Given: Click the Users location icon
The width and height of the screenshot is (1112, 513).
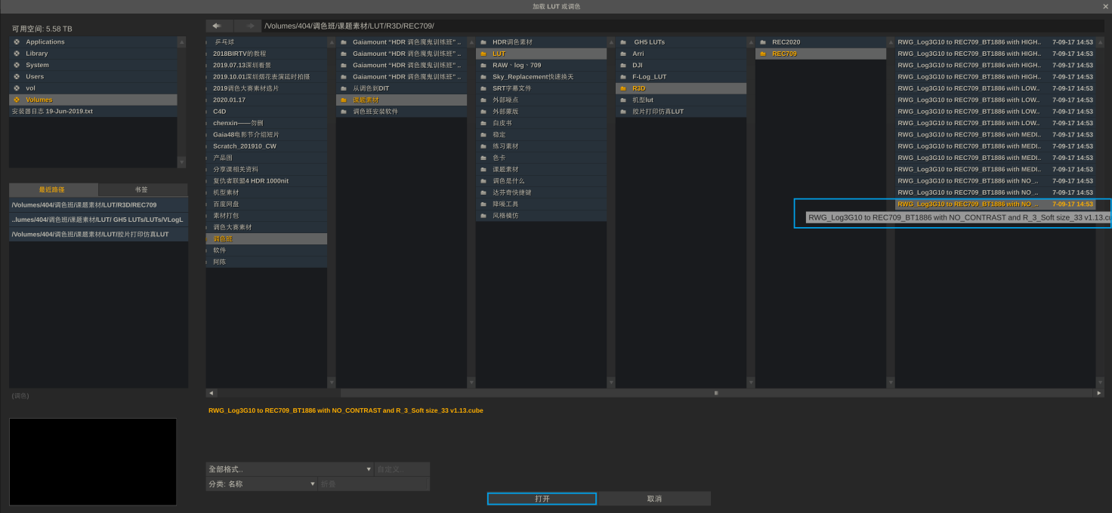Looking at the screenshot, I should point(17,77).
